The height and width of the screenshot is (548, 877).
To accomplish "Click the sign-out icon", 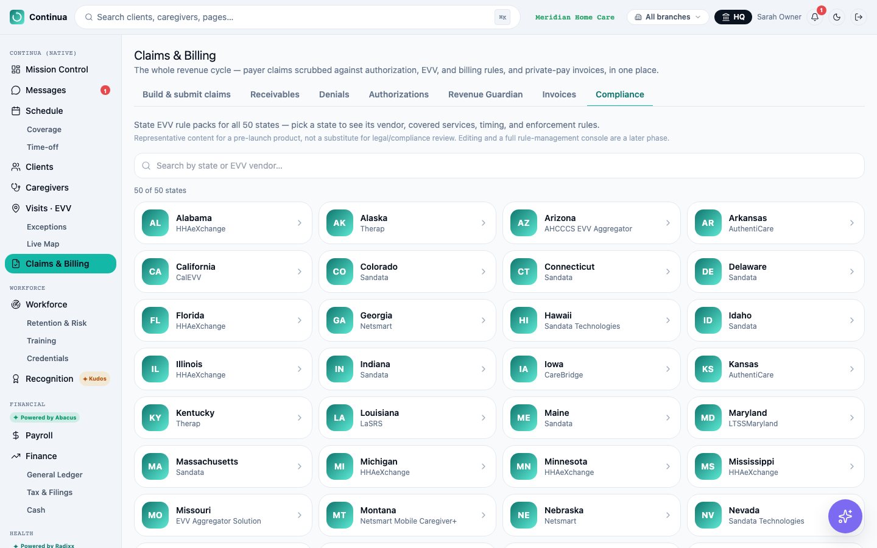I will pyautogui.click(x=859, y=17).
